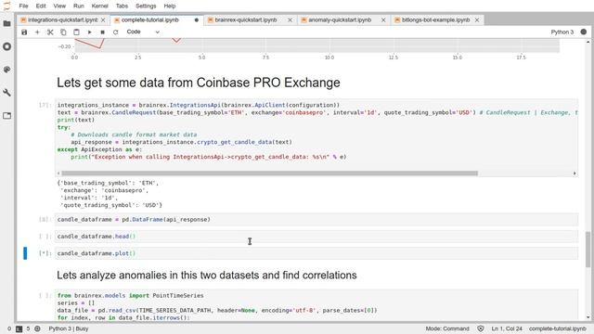Click Ln 1, Col 24 status bar item
This screenshot has height=334, width=594.
507,328
